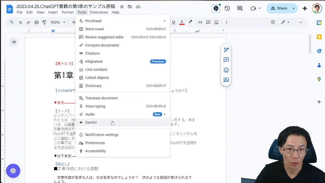Open the Help menu
Image resolution: width=325 pixels, height=183 pixels.
point(115,12)
